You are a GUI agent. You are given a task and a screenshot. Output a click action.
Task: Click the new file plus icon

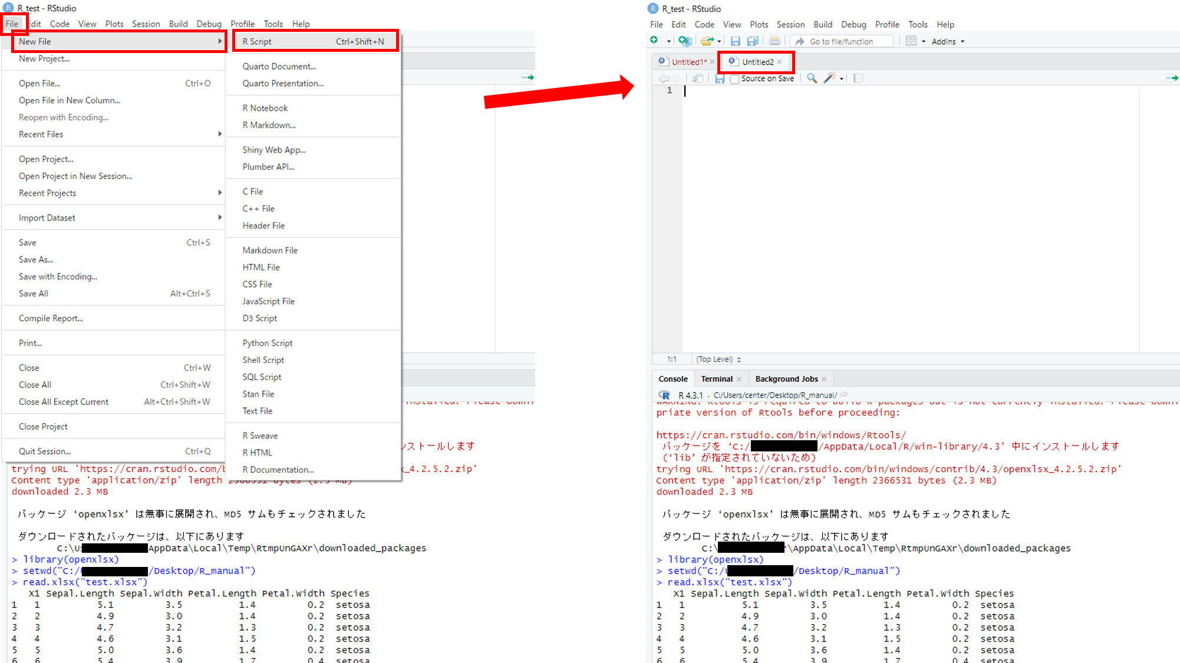click(654, 41)
